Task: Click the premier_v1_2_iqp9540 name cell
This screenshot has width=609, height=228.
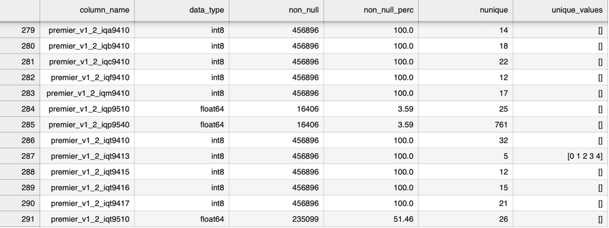Action: (89, 124)
